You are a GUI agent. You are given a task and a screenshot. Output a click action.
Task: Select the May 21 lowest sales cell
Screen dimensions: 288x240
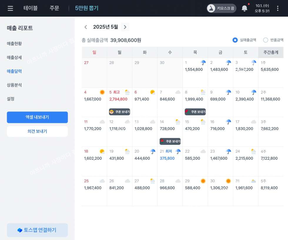(x=170, y=161)
